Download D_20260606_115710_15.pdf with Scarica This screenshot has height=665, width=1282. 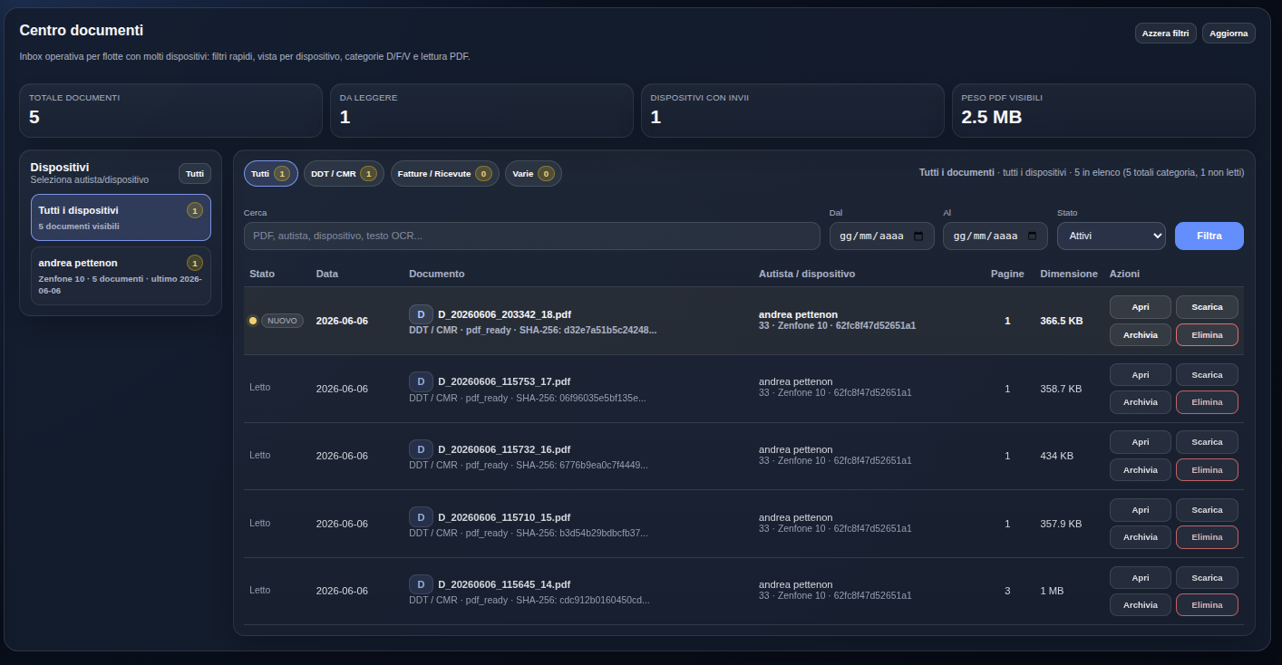click(1207, 510)
